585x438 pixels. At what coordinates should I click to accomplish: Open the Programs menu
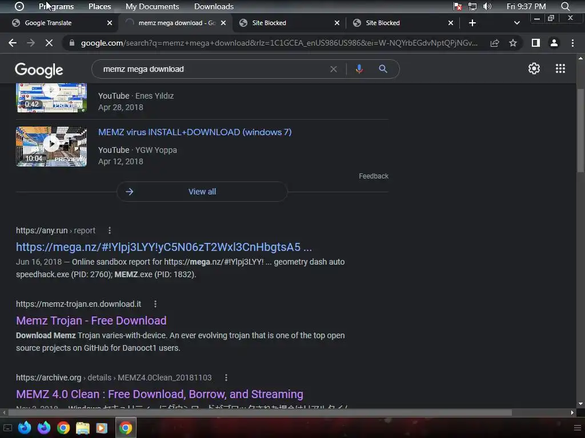(x=57, y=6)
